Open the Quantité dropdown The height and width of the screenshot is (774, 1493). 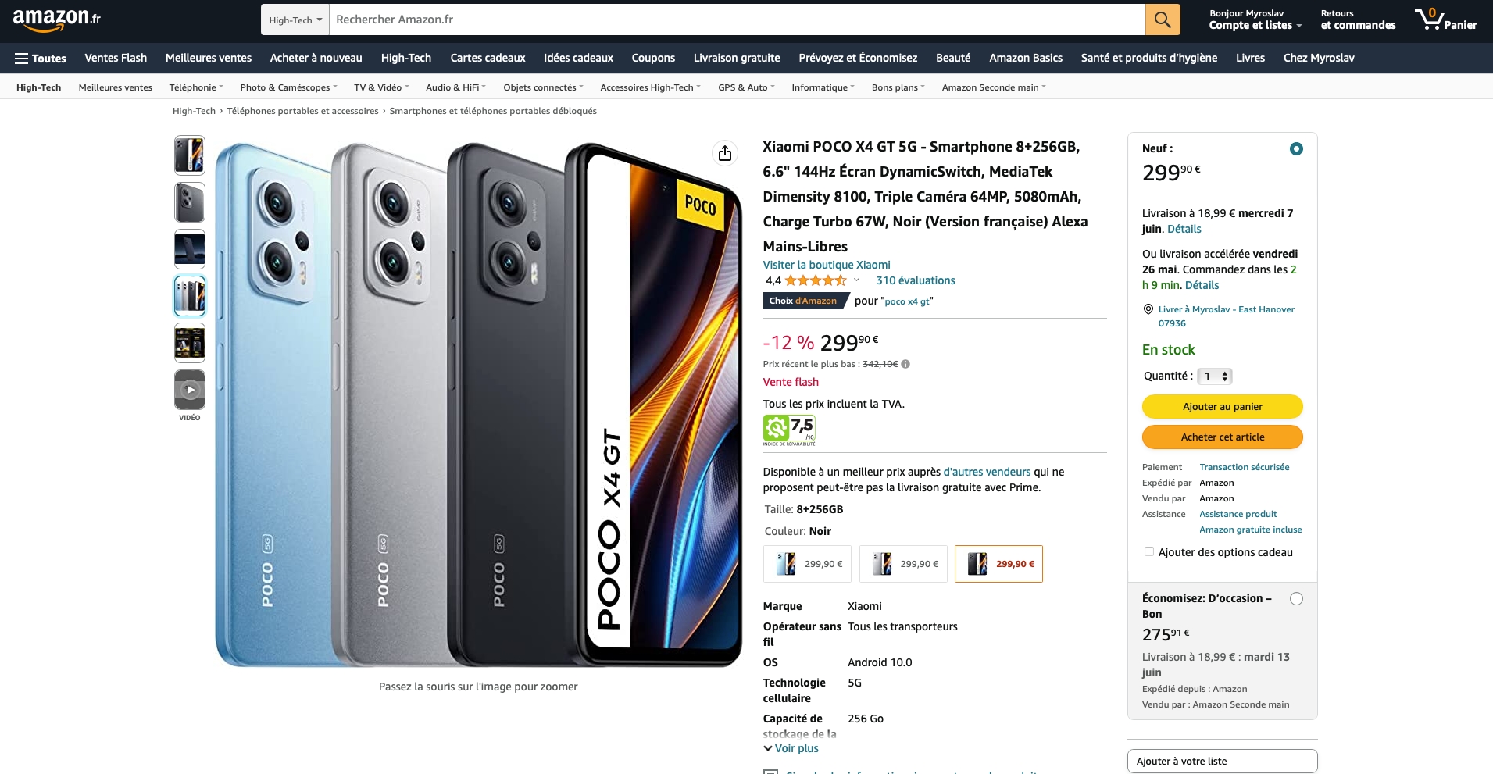click(1215, 376)
